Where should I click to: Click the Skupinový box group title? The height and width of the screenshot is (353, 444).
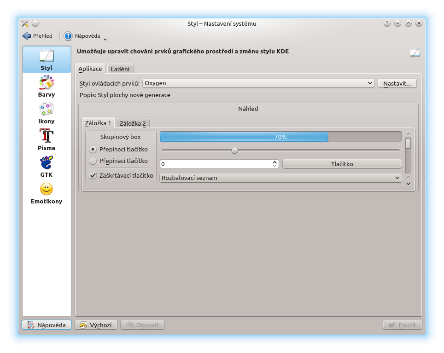click(x=120, y=137)
